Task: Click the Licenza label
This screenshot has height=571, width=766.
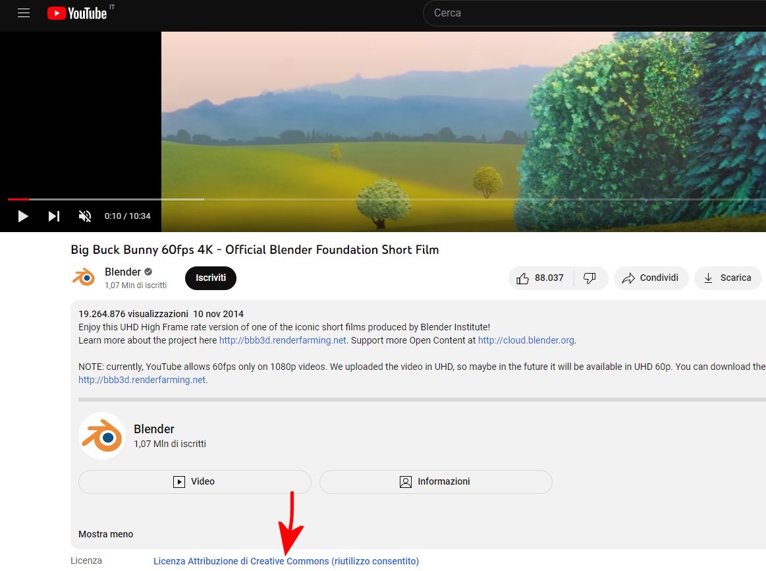Action: (86, 560)
